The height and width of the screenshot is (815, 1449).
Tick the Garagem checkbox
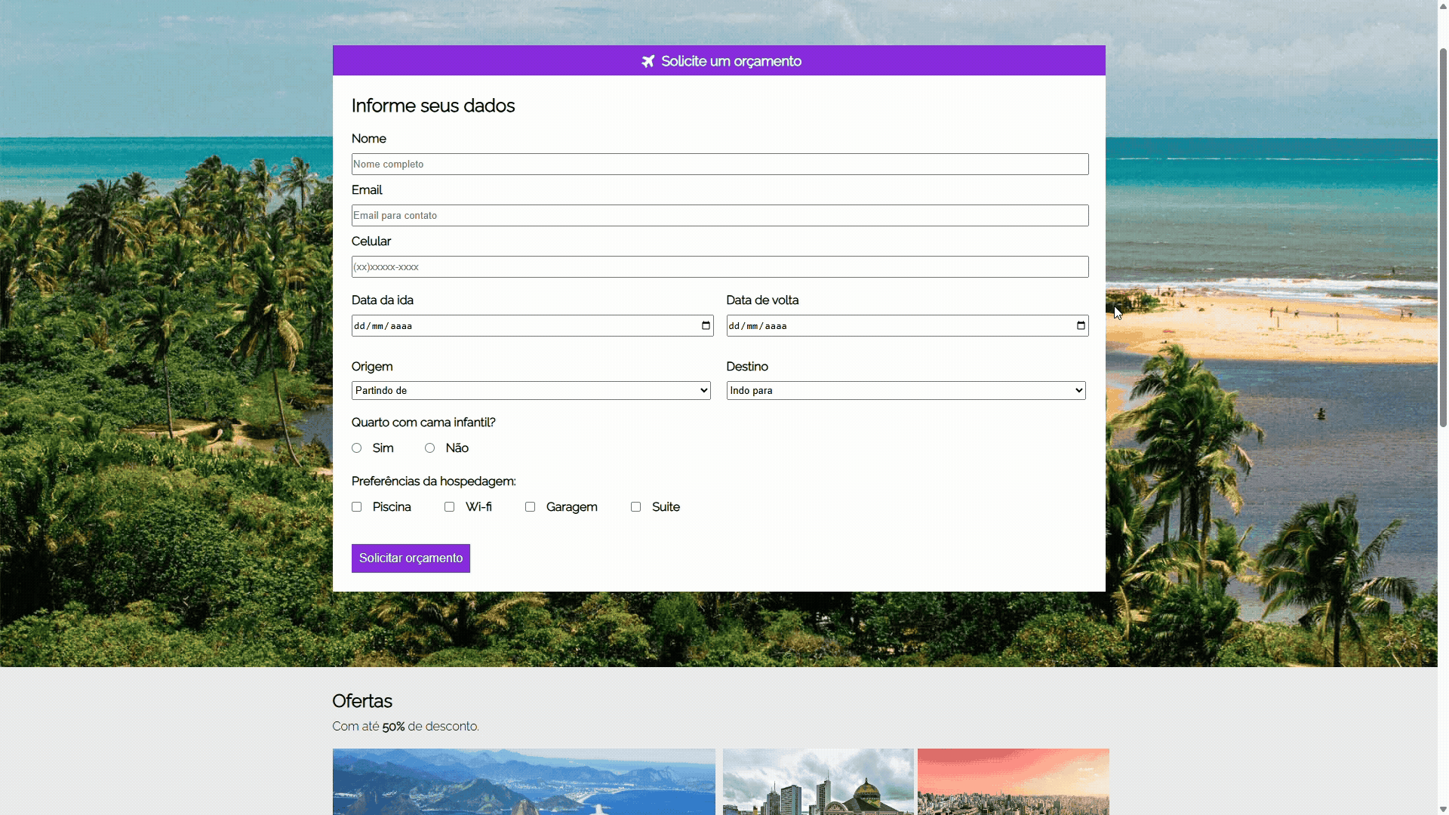[531, 507]
